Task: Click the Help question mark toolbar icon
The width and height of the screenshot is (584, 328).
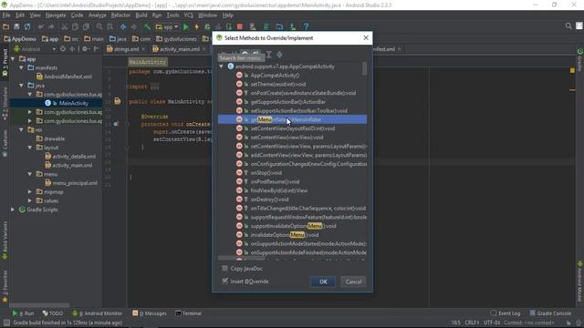Action: click(306, 26)
